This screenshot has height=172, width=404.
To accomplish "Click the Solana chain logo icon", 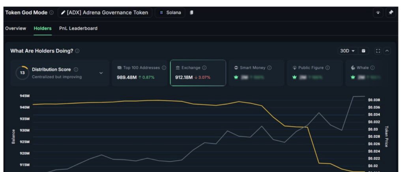I will coord(161,13).
